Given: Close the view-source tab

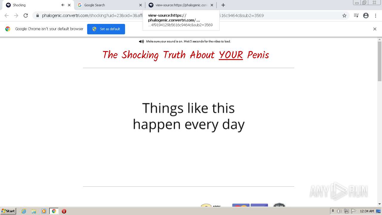Looking at the screenshot, I should [212, 5].
